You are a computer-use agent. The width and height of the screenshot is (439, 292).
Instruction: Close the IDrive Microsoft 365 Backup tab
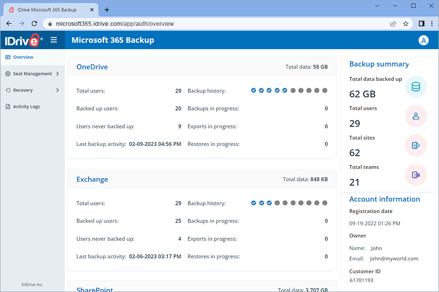[92, 10]
